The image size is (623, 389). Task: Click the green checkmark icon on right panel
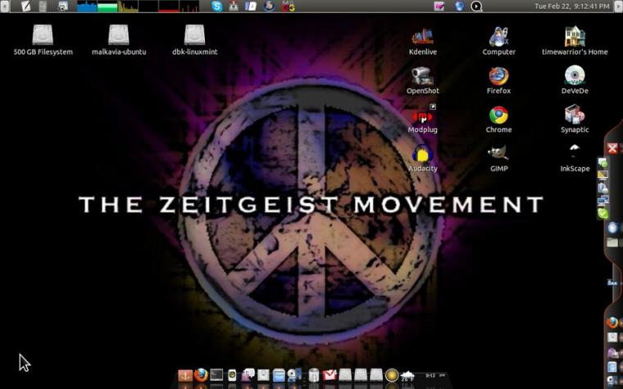(603, 214)
